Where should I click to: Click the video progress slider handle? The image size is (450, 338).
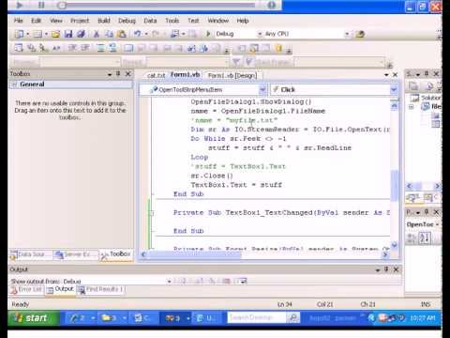[62, 5]
